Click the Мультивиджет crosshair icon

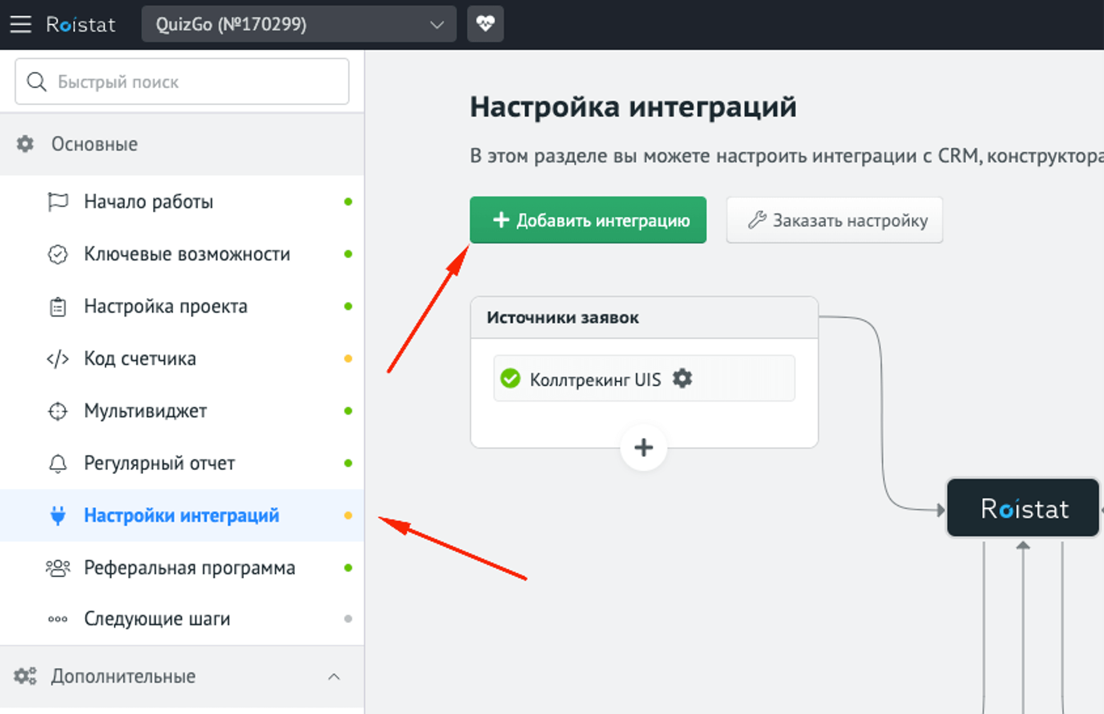(57, 411)
